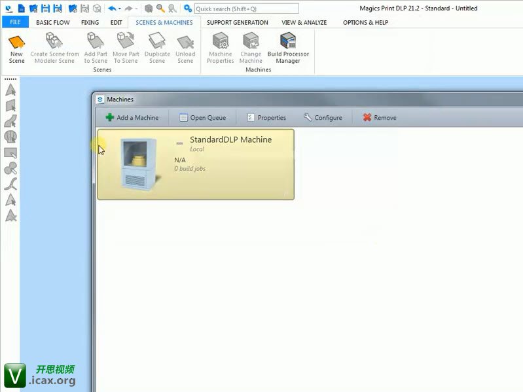
Task: Open Configure with the wrench icon
Action: [x=323, y=118]
